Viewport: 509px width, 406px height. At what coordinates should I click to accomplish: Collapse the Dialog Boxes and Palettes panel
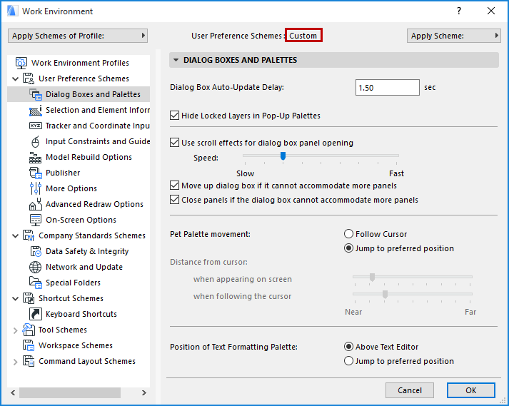point(176,61)
